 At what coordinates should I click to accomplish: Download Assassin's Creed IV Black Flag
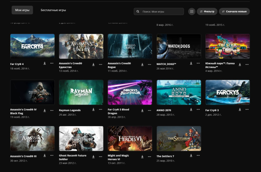click(45, 110)
